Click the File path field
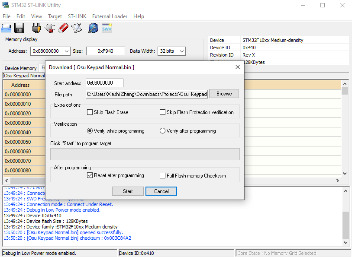 click(x=147, y=94)
